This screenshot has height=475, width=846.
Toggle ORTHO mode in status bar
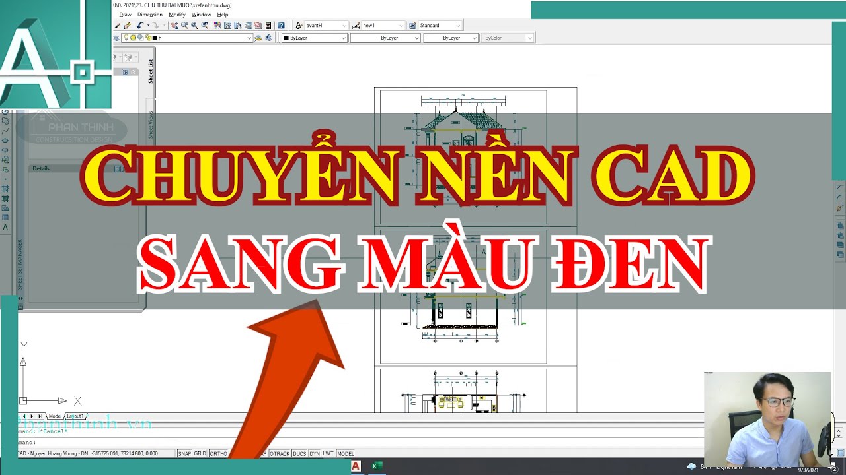pos(218,454)
